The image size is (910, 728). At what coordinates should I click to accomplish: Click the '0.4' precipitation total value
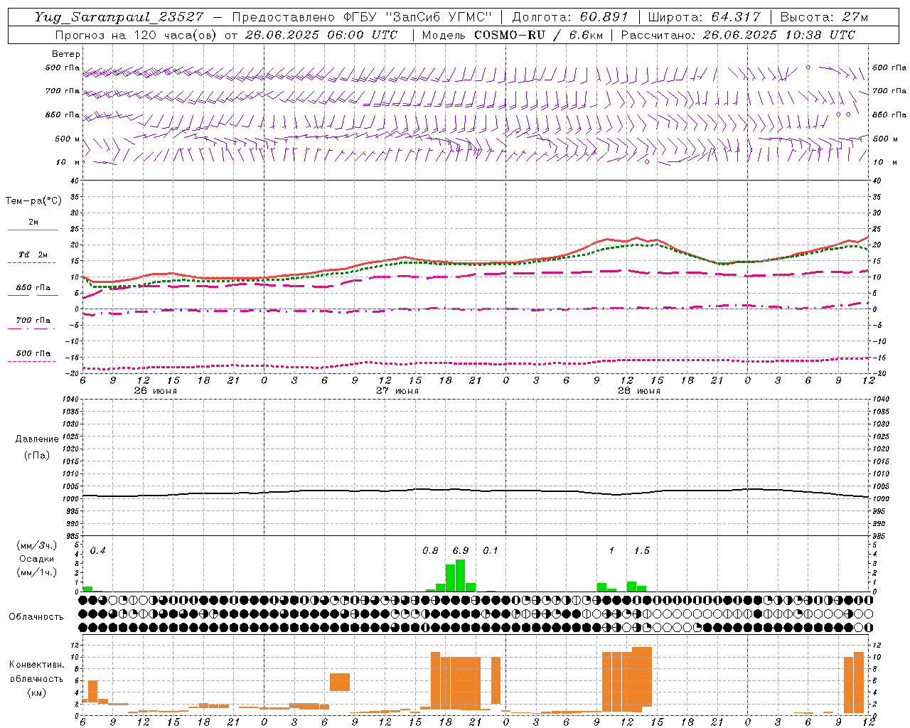click(98, 551)
